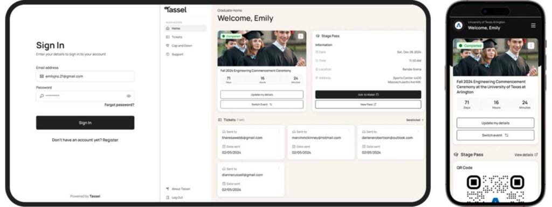Click the Tassel logo in sidebar
The height and width of the screenshot is (207, 552).
175,10
